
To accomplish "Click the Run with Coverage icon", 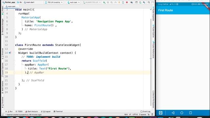I will point(112,2).
